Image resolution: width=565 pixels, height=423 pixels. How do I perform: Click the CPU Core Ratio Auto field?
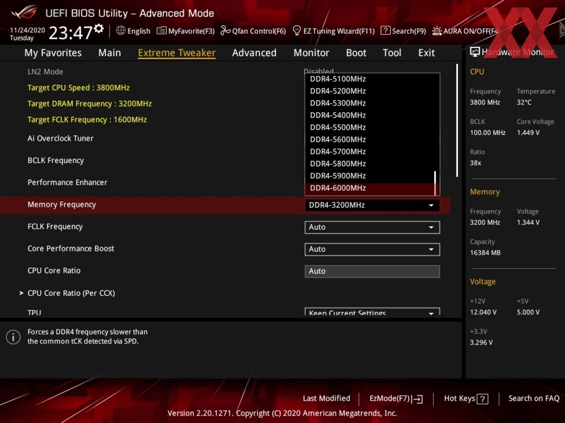[372, 271]
